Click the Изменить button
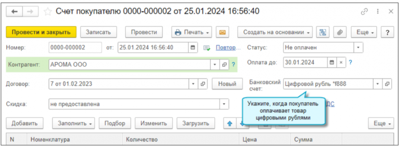This screenshot has height=148, width=399. coord(154,123)
